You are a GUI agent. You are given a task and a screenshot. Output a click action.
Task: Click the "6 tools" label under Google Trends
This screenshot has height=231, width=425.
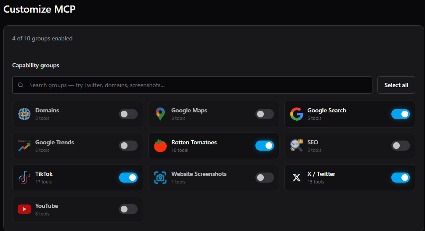pyautogui.click(x=42, y=150)
